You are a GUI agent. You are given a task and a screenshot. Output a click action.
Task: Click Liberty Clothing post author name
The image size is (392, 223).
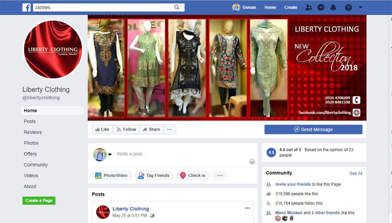(x=131, y=209)
